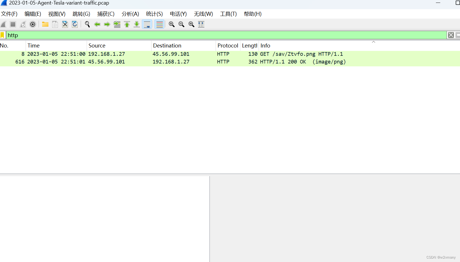Click packet number 616 cell
460x262 pixels.
[x=20, y=62]
